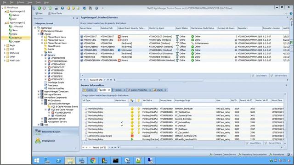Click the Has Actions checkmark for NT_MemUtil job
This screenshot has width=294, height=165.
(x=122, y=126)
